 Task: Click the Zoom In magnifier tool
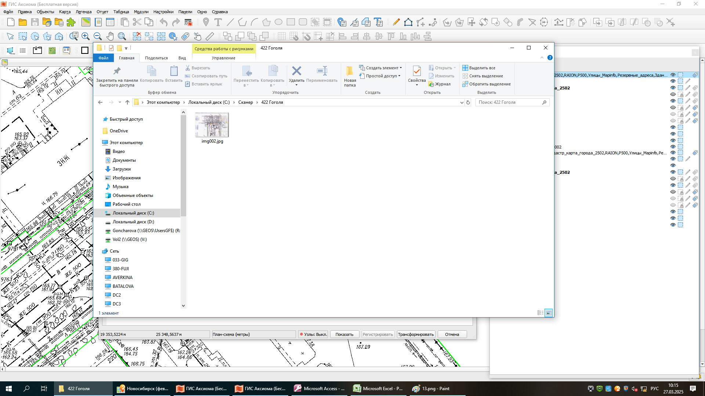(x=86, y=36)
